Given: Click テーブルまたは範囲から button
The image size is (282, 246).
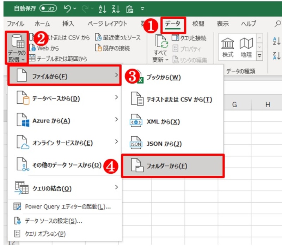Looking at the screenshot, I should (x=58, y=59).
